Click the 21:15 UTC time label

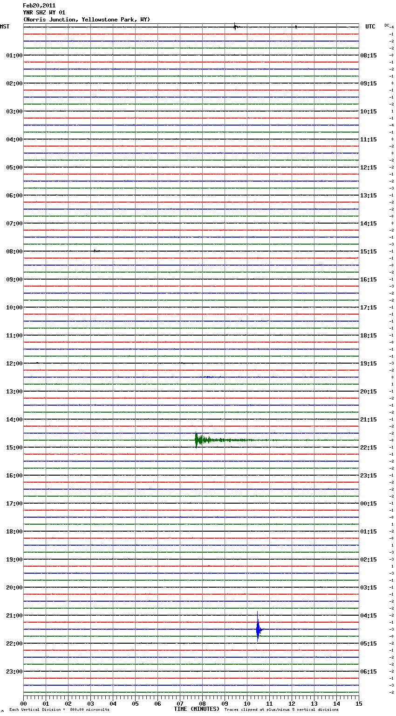click(369, 420)
